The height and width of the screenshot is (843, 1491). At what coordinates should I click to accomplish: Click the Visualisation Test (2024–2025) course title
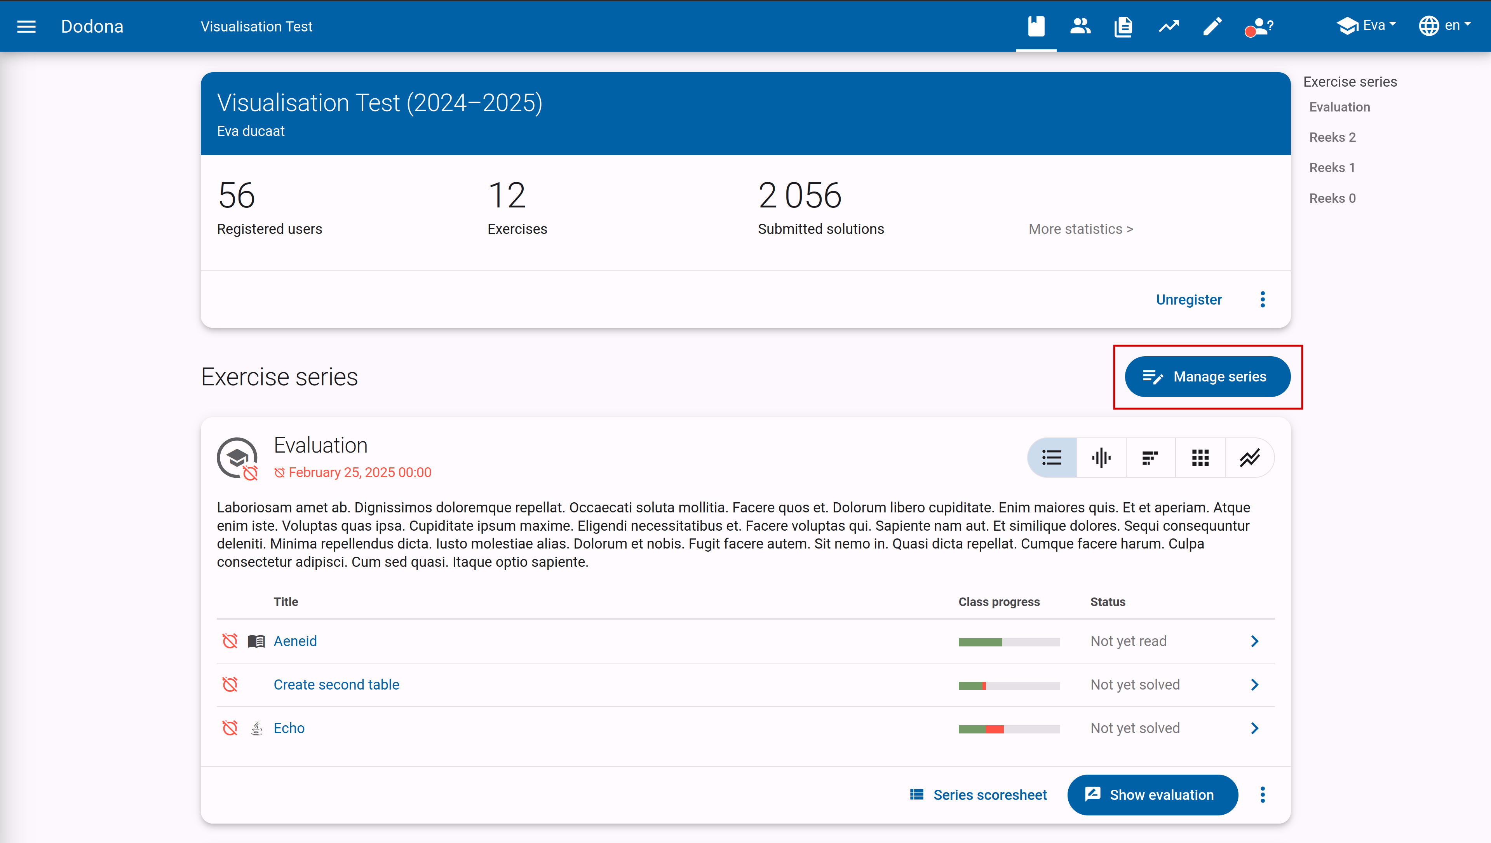click(380, 103)
